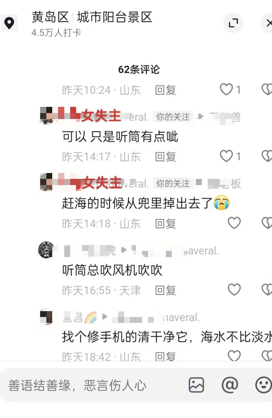
Task: Open 黄岛区 城市阳台景区 location link
Action: point(92,17)
